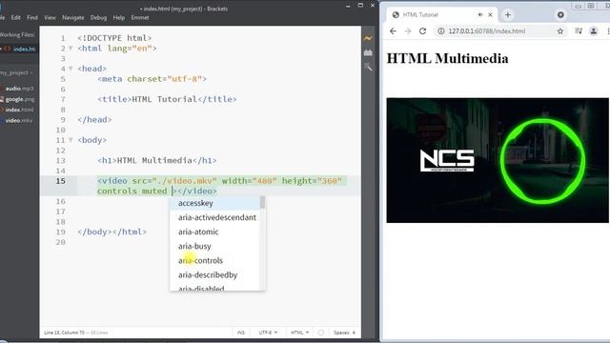This screenshot has height=343, width=610.
Task: Click the HTML Multimedia page heading in browser
Action: tap(447, 58)
